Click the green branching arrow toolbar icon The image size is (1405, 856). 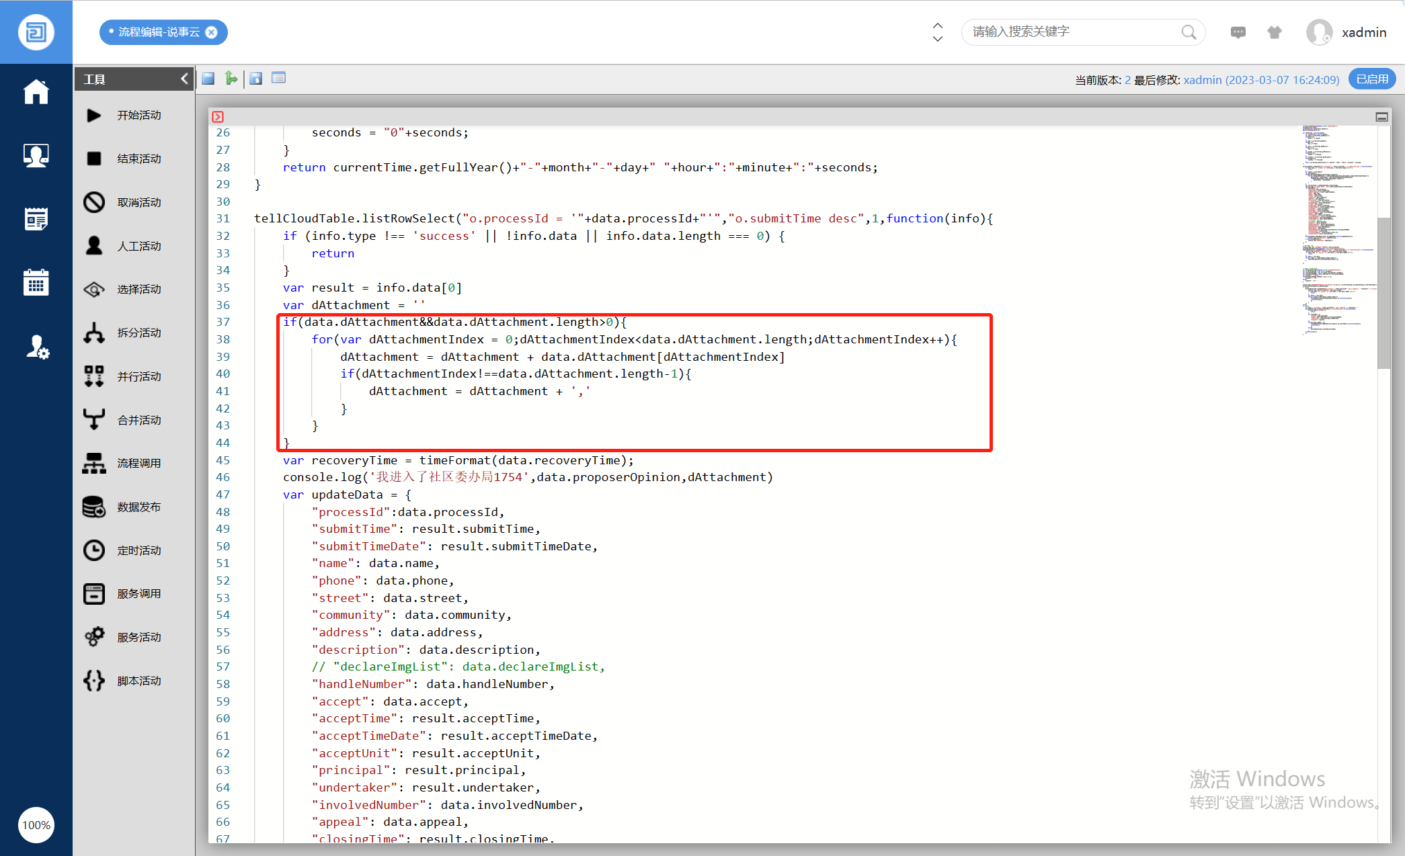[231, 79]
